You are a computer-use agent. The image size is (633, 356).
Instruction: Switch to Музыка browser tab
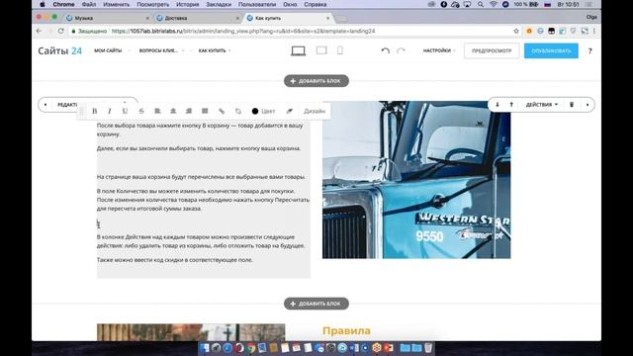pyautogui.click(x=108, y=18)
